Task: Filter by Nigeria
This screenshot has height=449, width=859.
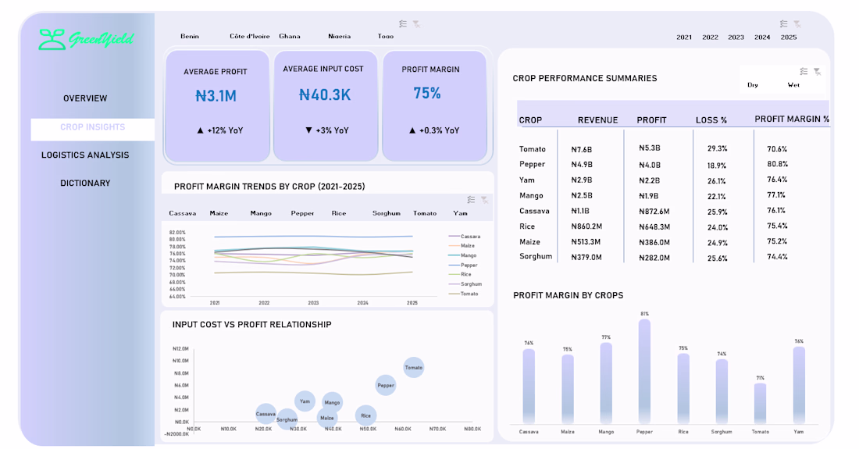Action: tap(339, 36)
